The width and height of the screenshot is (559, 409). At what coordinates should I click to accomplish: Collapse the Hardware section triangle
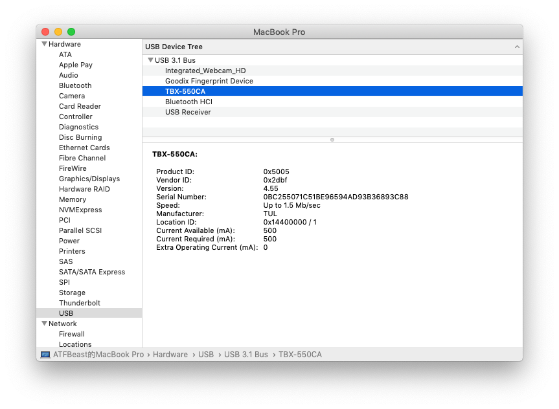(x=44, y=44)
